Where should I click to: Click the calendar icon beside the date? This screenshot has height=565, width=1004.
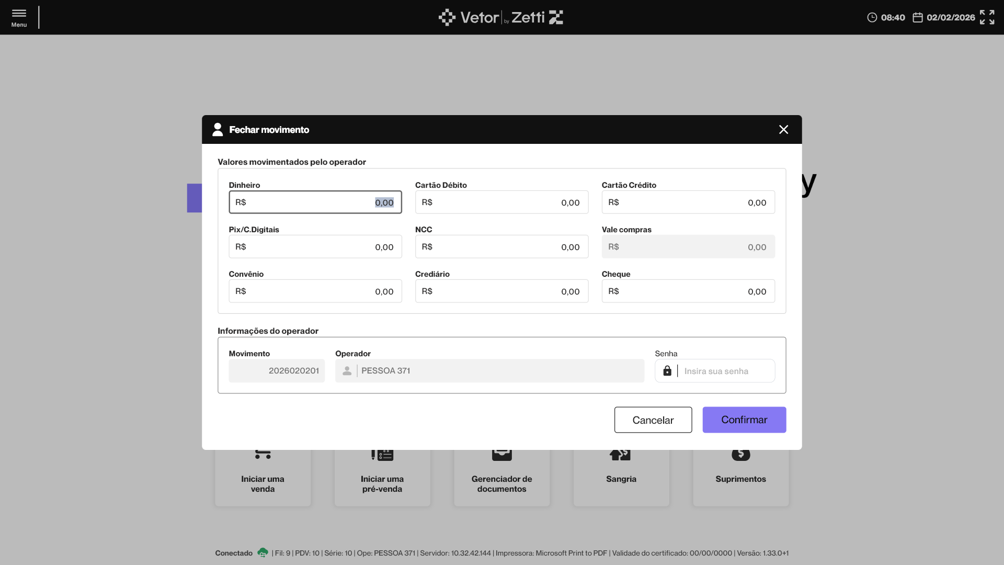click(917, 17)
